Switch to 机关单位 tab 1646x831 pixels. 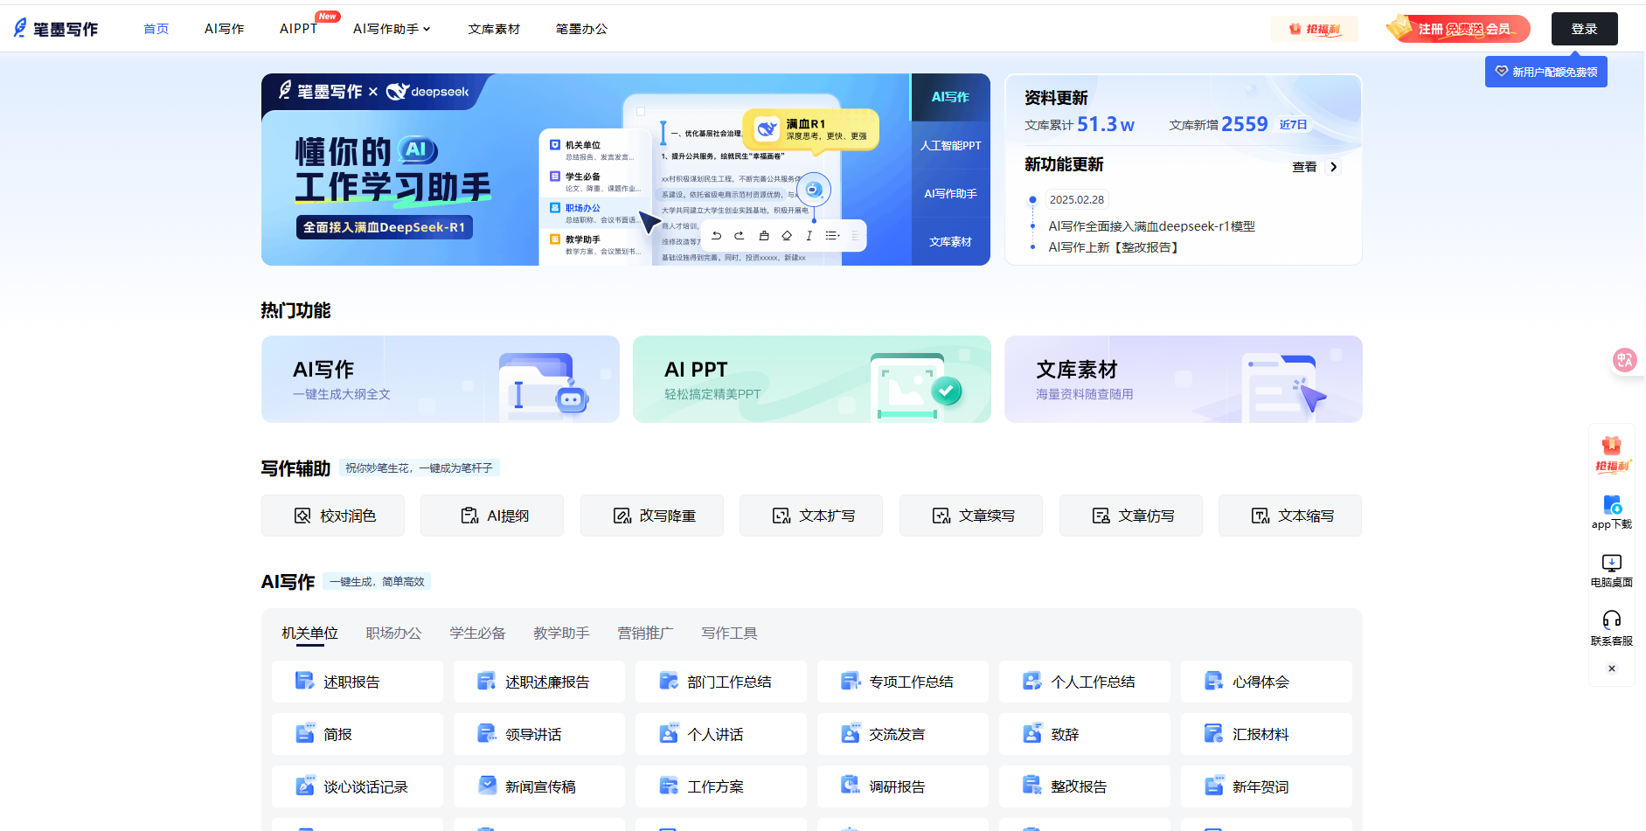pos(309,633)
